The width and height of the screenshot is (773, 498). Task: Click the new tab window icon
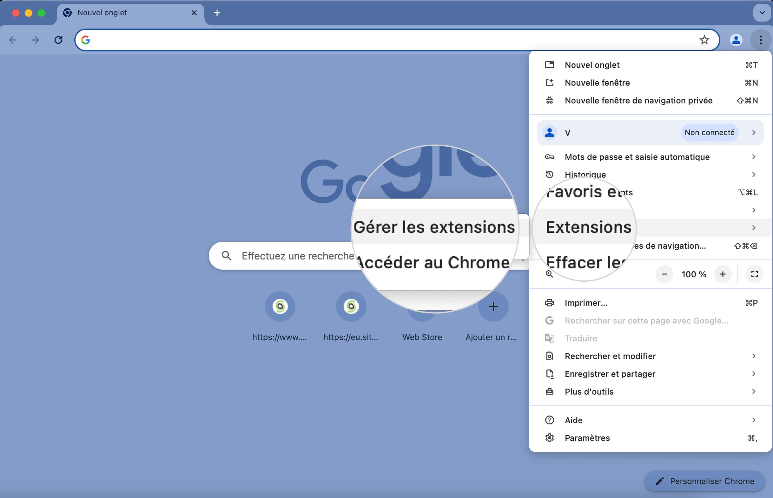click(549, 65)
